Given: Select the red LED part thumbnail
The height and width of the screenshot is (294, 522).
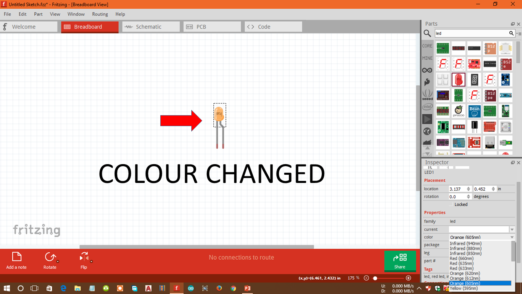Looking at the screenshot, I should (x=458, y=80).
